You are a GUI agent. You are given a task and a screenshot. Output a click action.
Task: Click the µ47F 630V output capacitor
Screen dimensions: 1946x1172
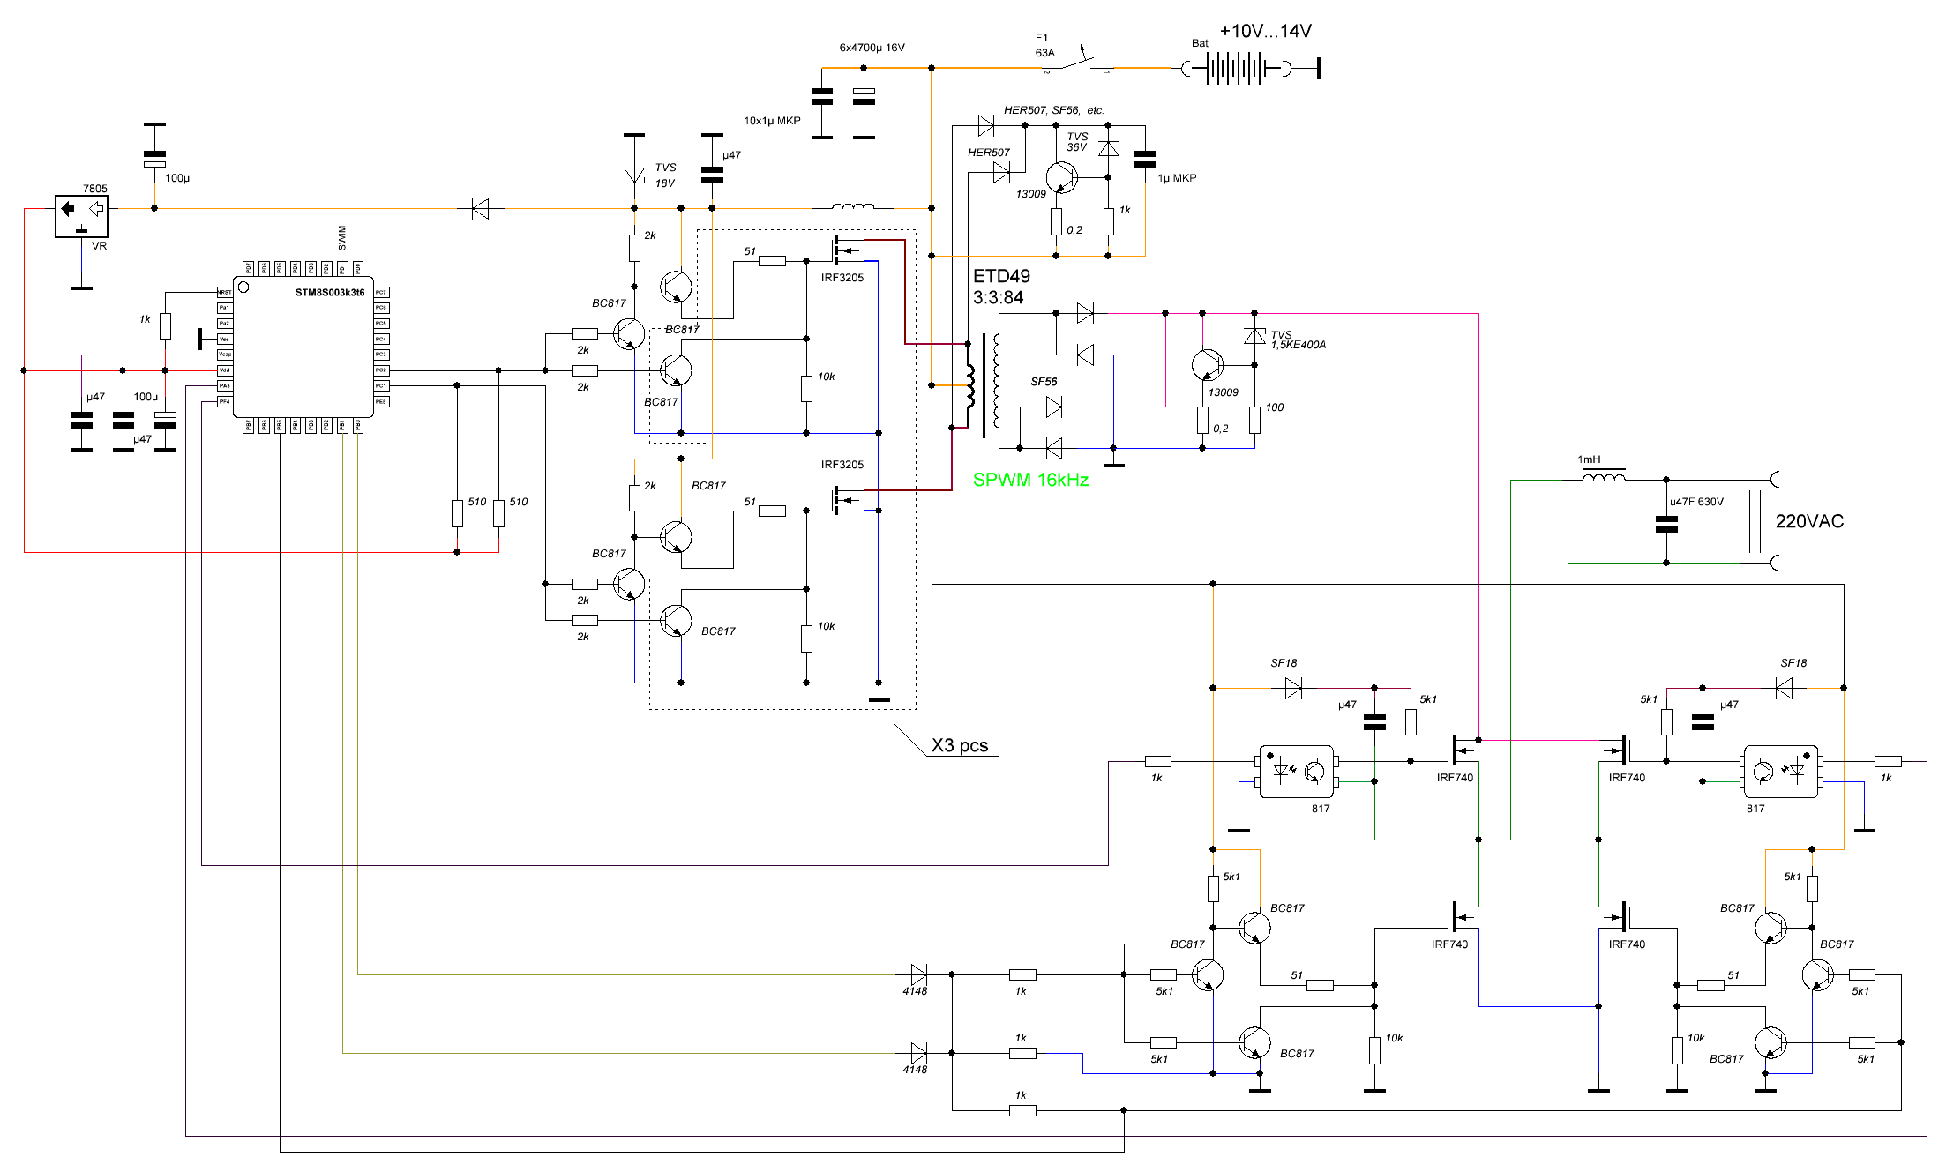(1666, 525)
